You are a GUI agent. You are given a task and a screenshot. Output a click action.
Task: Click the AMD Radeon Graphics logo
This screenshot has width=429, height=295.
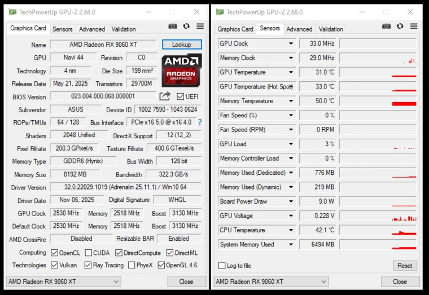pos(182,70)
